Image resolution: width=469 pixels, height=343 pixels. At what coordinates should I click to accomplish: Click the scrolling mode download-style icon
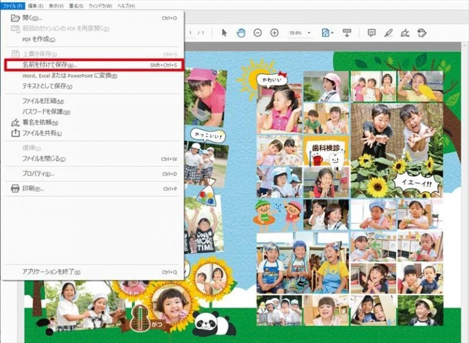347,32
